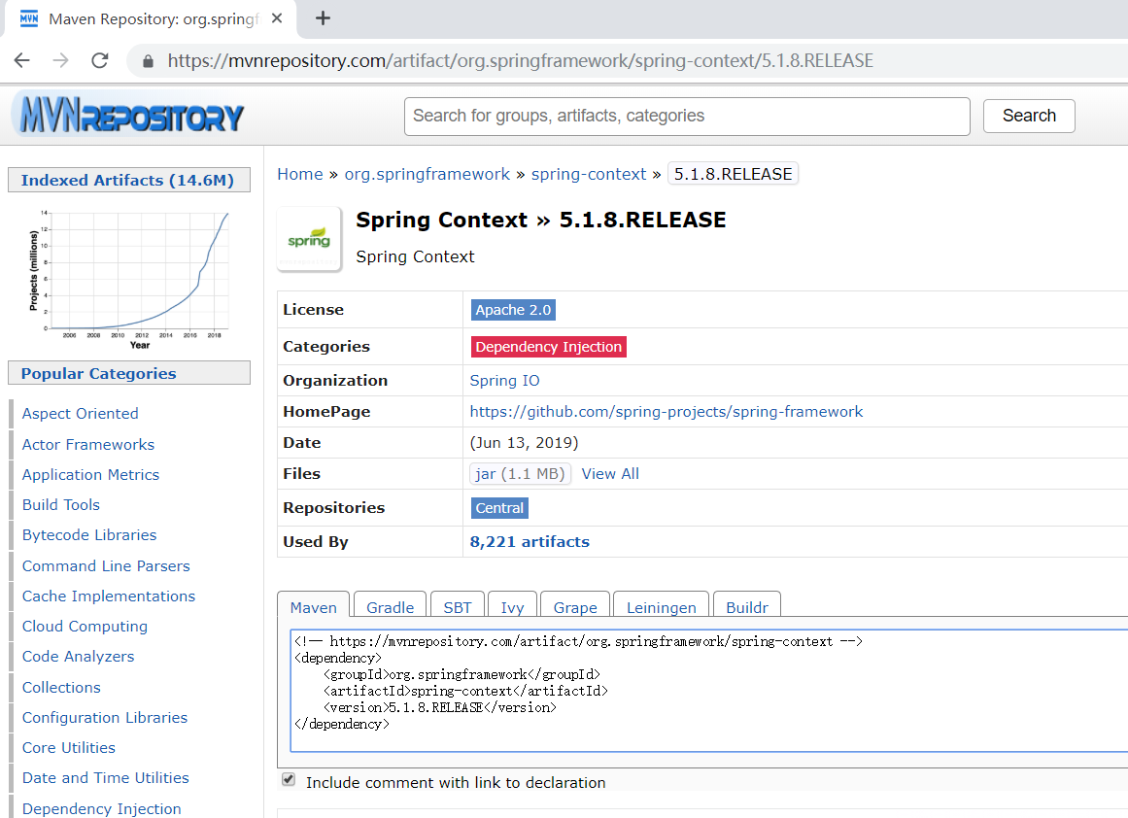Switch to the Leiningen tab

tap(661, 606)
